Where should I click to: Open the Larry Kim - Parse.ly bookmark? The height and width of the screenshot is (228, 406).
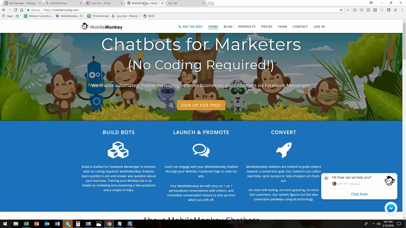pos(126,16)
